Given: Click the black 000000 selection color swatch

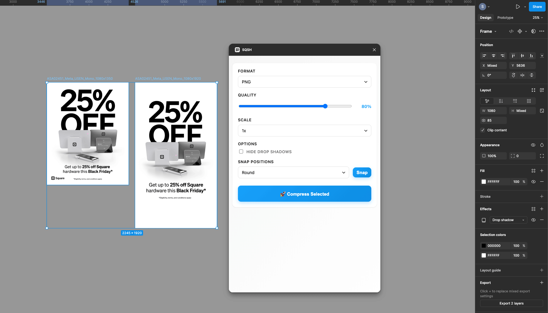Looking at the screenshot, I should point(484,246).
